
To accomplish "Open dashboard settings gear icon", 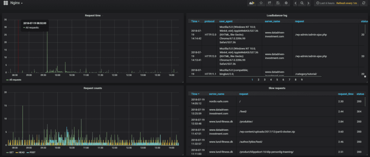I will pyautogui.click(x=286, y=3).
